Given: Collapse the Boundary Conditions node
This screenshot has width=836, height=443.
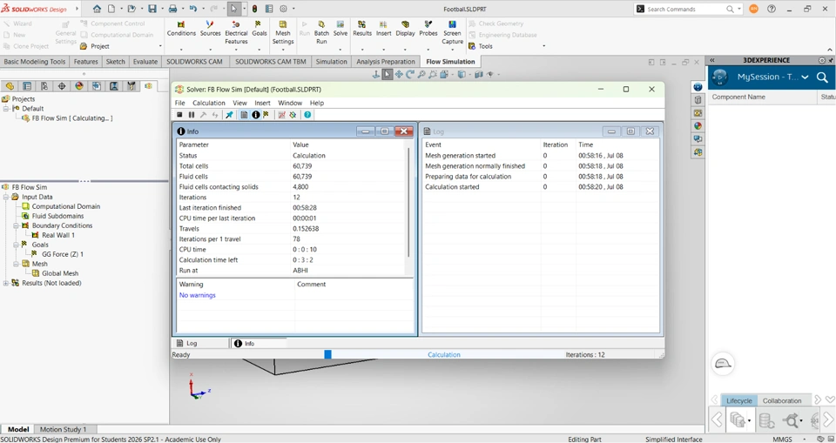Looking at the screenshot, I should coord(17,225).
